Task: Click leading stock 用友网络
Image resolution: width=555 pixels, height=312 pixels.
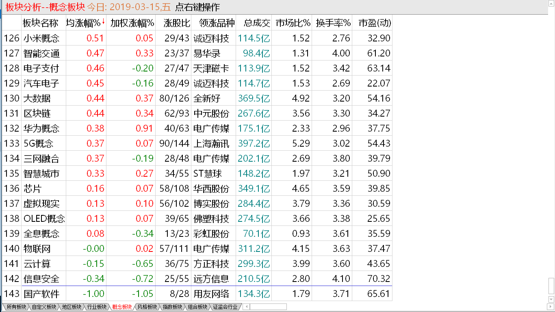Action: click(211, 294)
